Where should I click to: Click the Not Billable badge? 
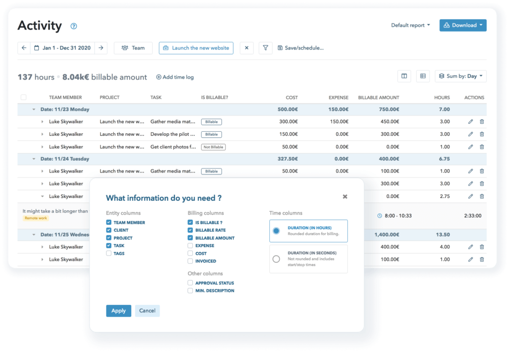tap(213, 147)
